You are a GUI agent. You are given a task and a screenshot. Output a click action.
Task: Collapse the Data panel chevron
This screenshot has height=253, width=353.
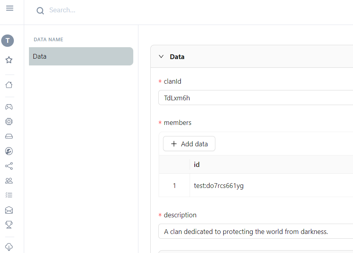161,56
